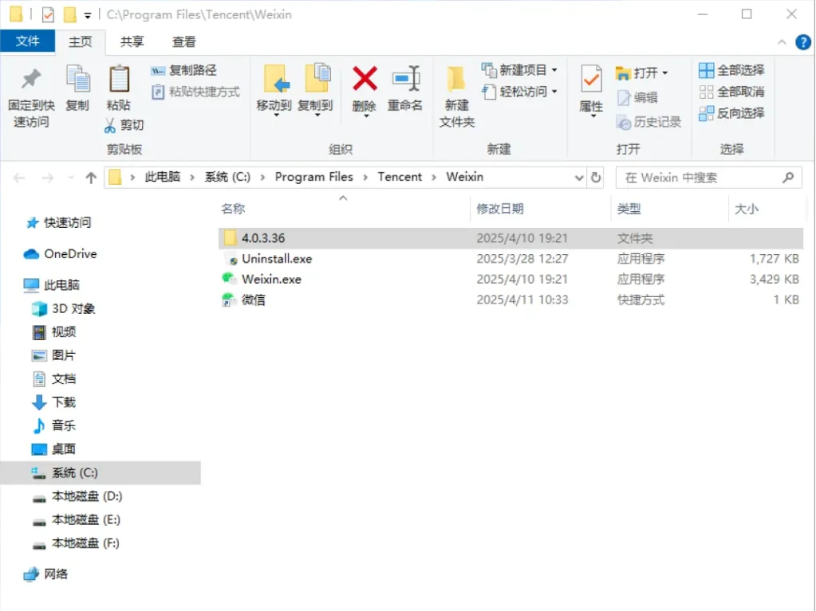Click 此电脑 in the breadcrumb path

point(163,177)
